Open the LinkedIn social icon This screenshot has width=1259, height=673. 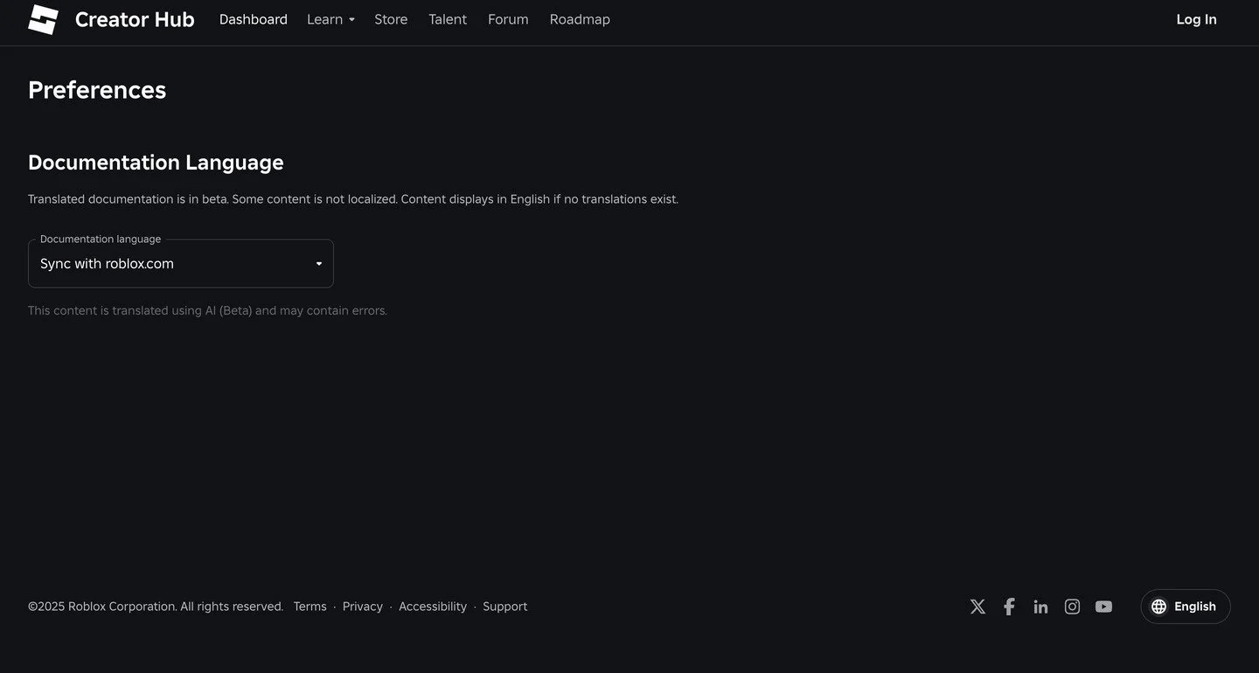click(x=1040, y=607)
